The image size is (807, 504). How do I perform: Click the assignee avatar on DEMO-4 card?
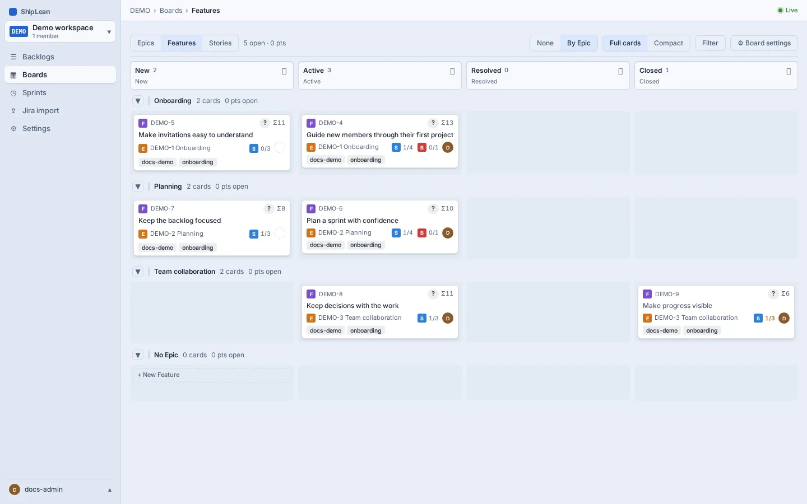448,147
